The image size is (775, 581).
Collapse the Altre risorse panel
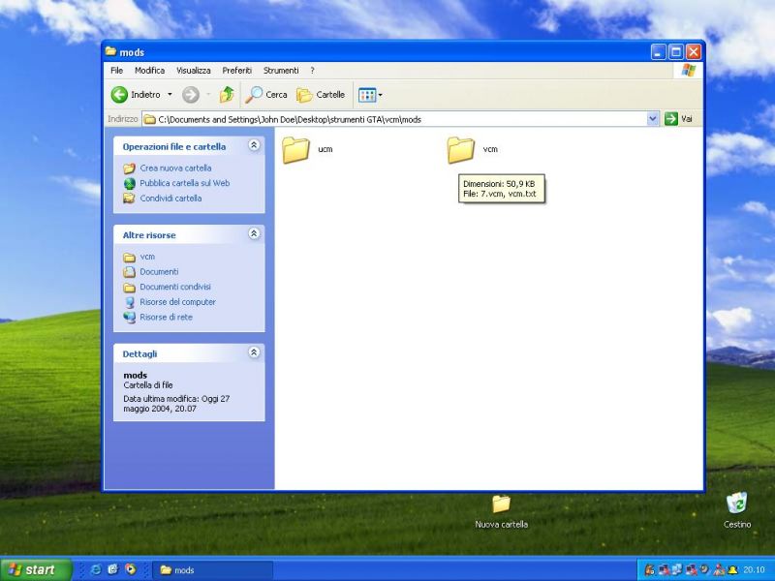pyautogui.click(x=254, y=233)
